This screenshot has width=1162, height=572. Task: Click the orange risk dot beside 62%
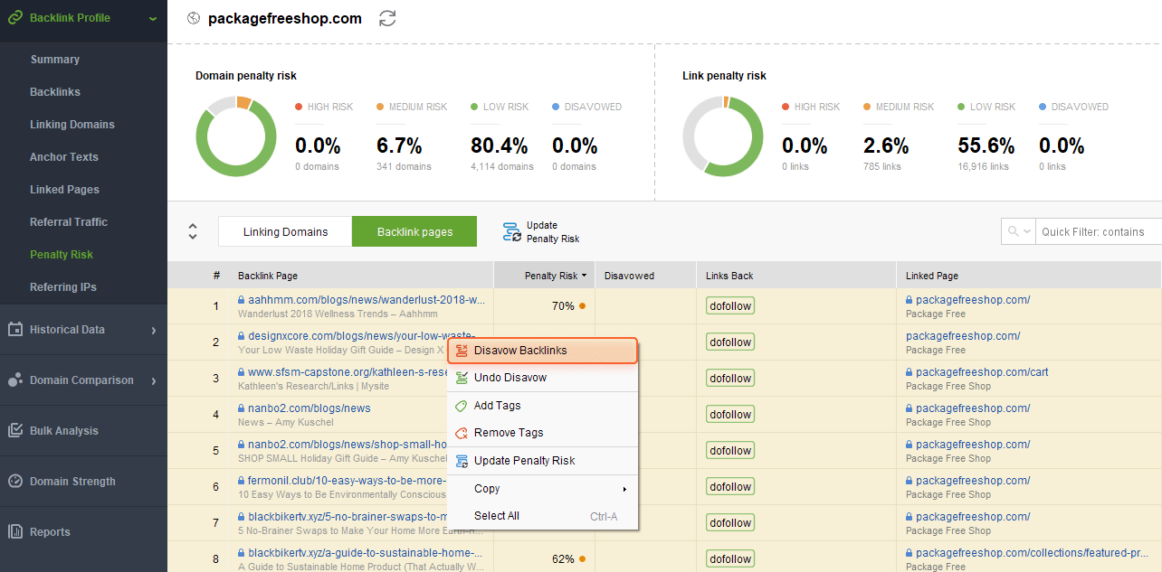tap(582, 559)
